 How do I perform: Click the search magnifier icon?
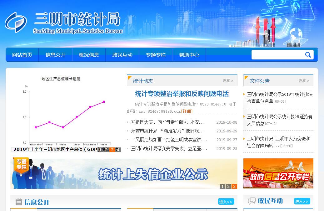click(308, 55)
